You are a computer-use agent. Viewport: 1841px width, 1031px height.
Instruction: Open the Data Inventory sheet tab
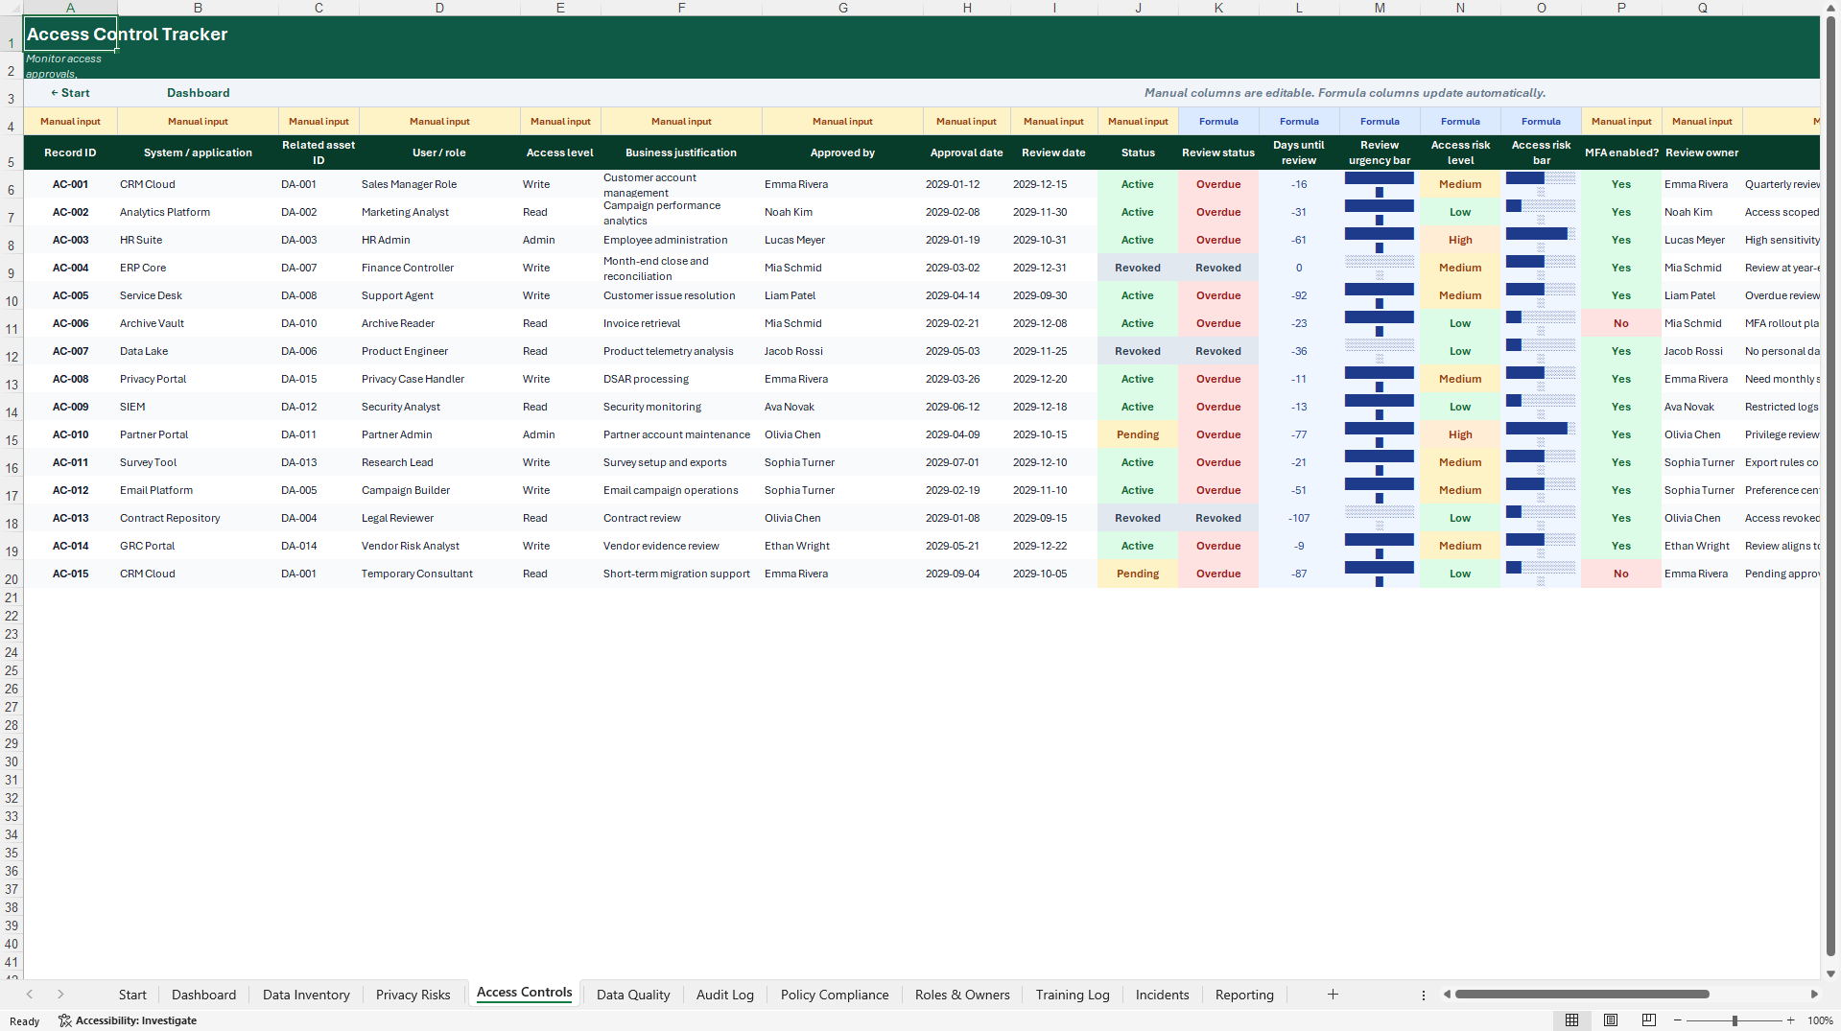tap(306, 995)
